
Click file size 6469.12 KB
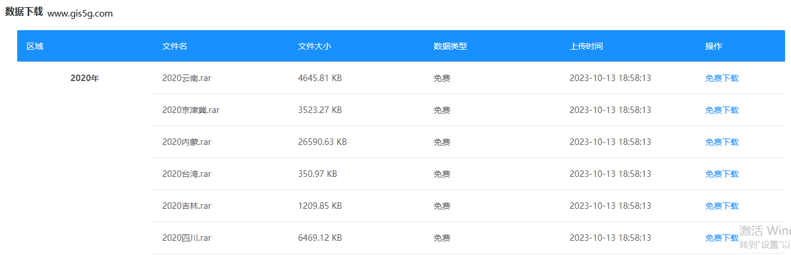coord(320,238)
